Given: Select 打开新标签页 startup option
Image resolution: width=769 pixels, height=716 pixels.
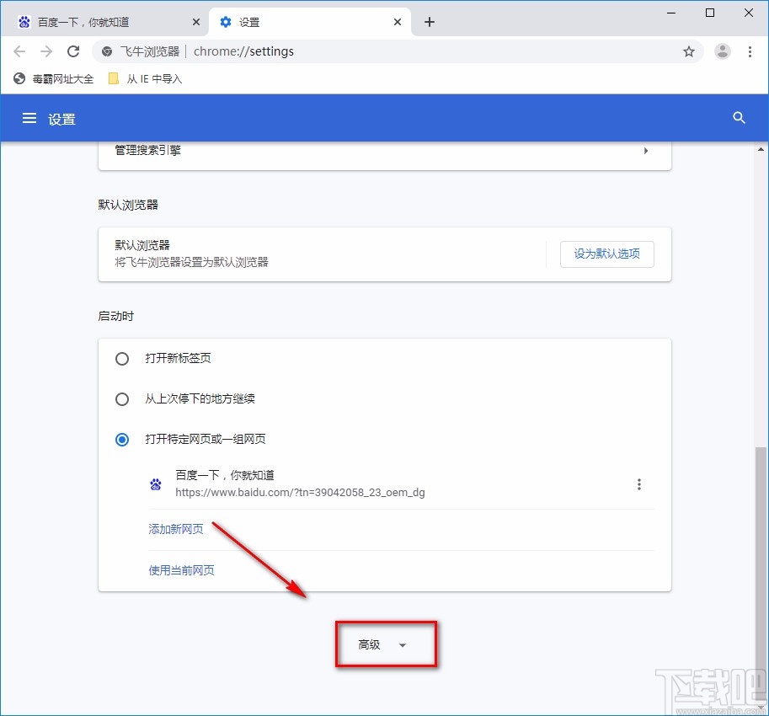Looking at the screenshot, I should 121,358.
